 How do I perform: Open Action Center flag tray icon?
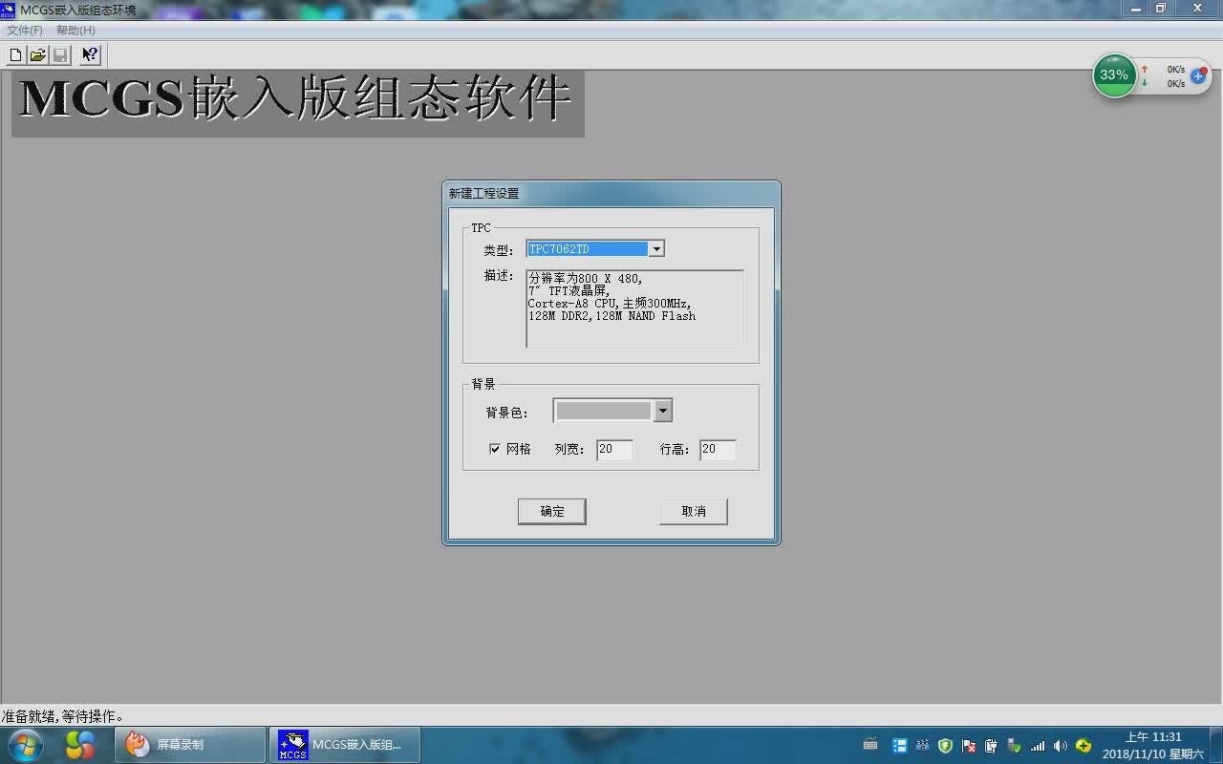click(968, 746)
